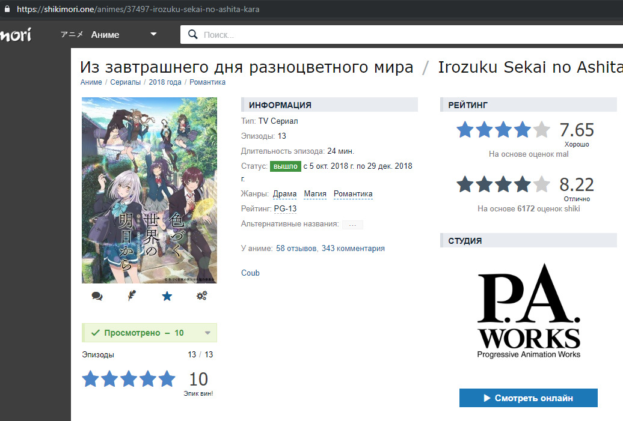The height and width of the screenshot is (421, 623).
Task: Click the anime poster image
Action: (149, 190)
